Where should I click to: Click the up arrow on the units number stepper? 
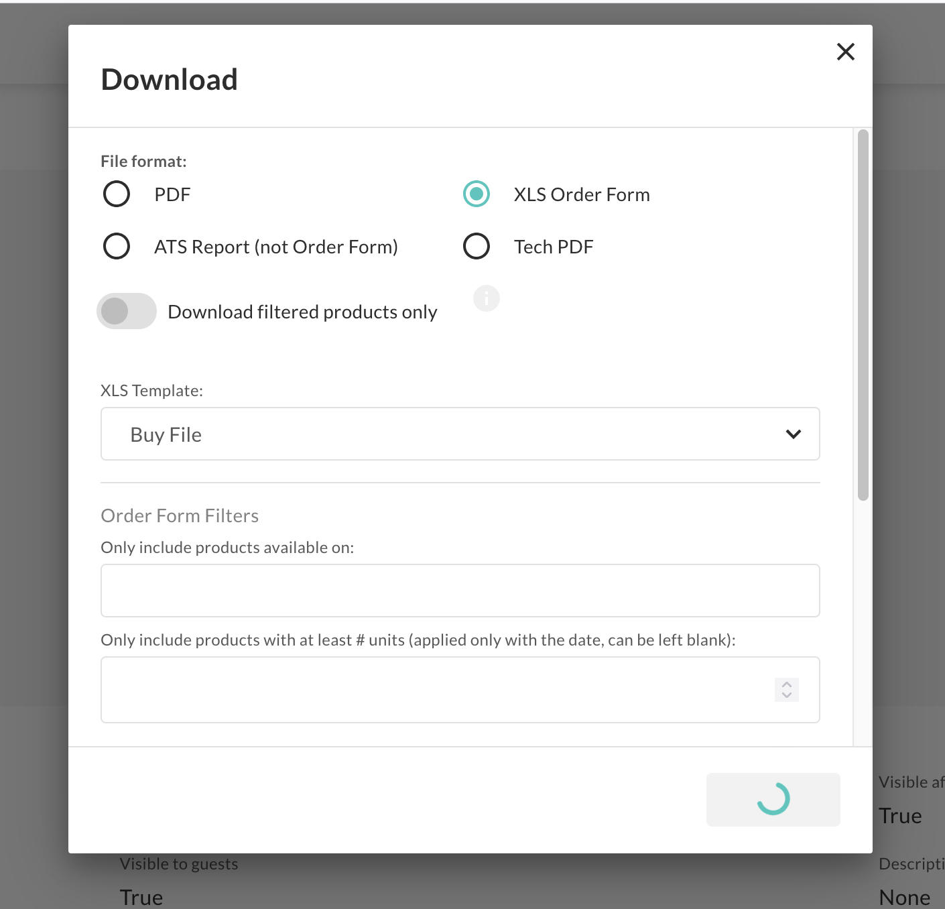(x=787, y=684)
